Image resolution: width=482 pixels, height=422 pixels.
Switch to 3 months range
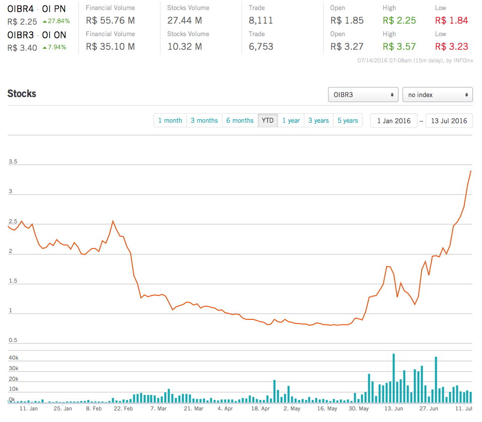coord(204,121)
